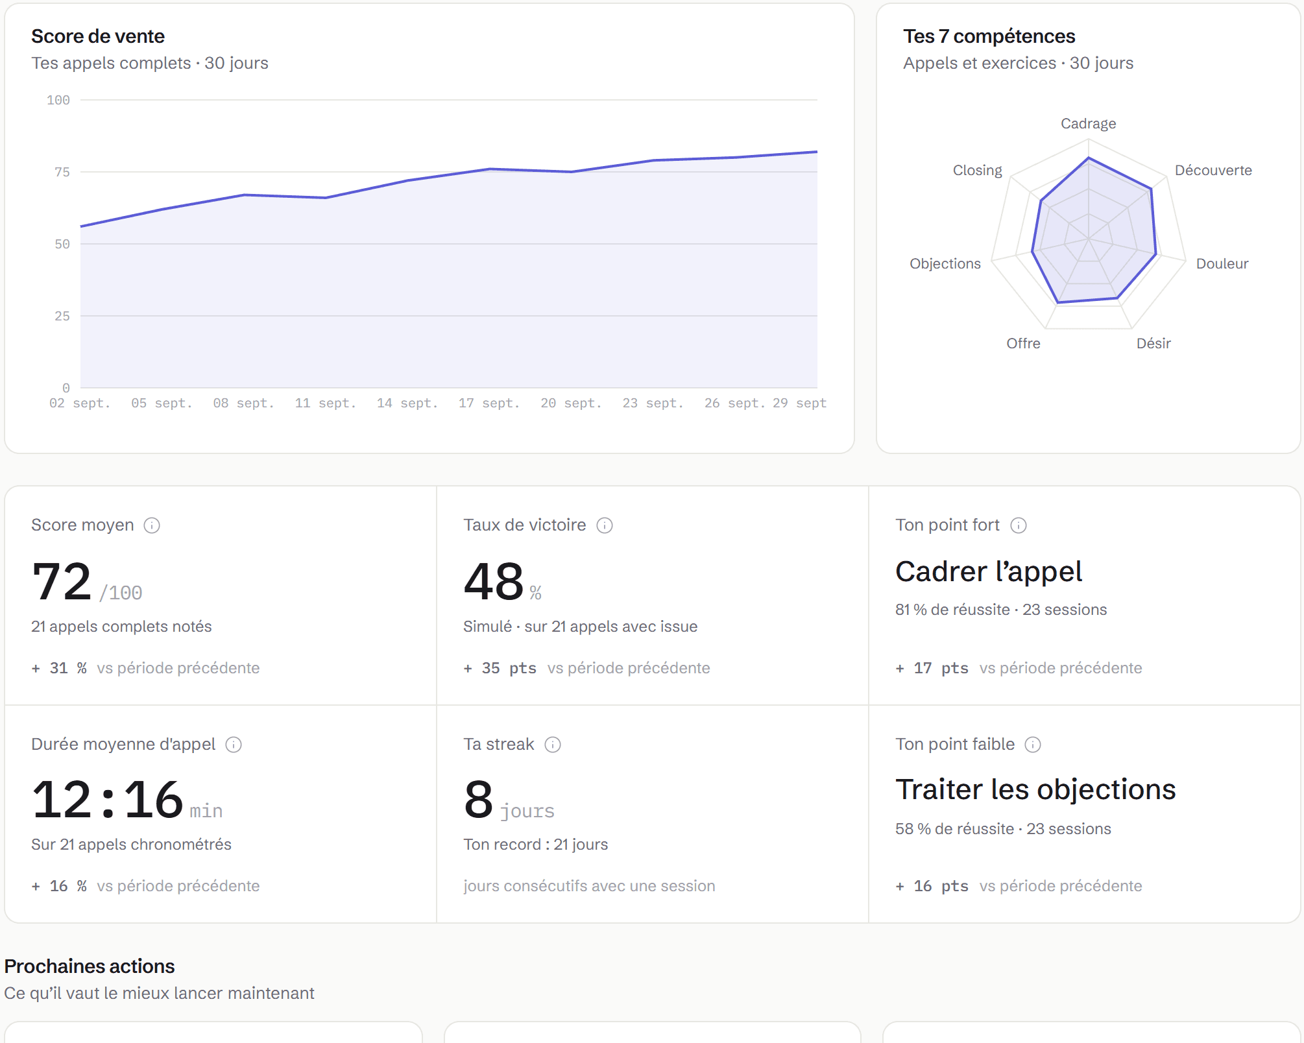Open info icon beside Durée moyenne d'appel
The image size is (1304, 1043).
click(x=234, y=745)
